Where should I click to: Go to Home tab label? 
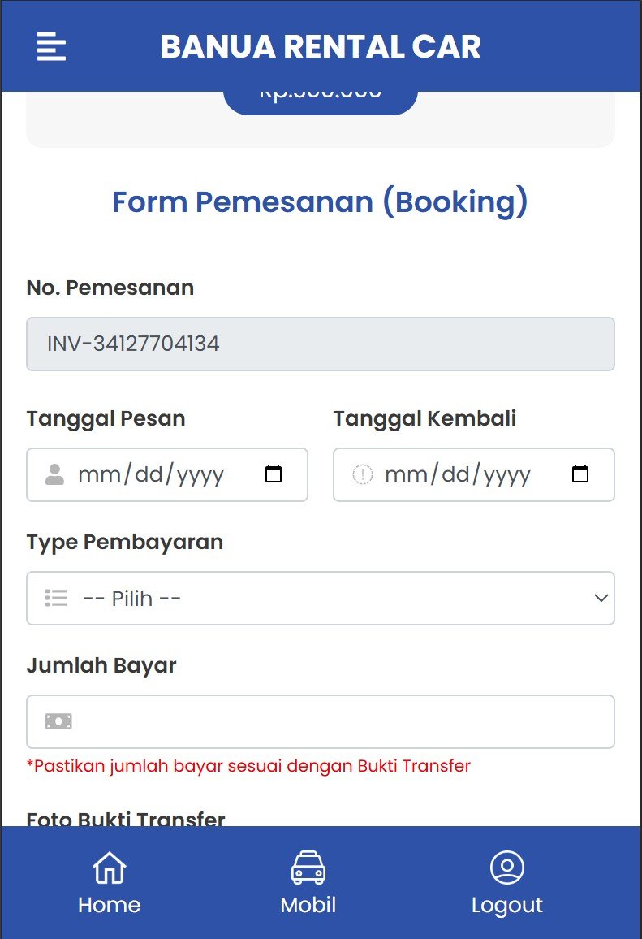click(110, 905)
